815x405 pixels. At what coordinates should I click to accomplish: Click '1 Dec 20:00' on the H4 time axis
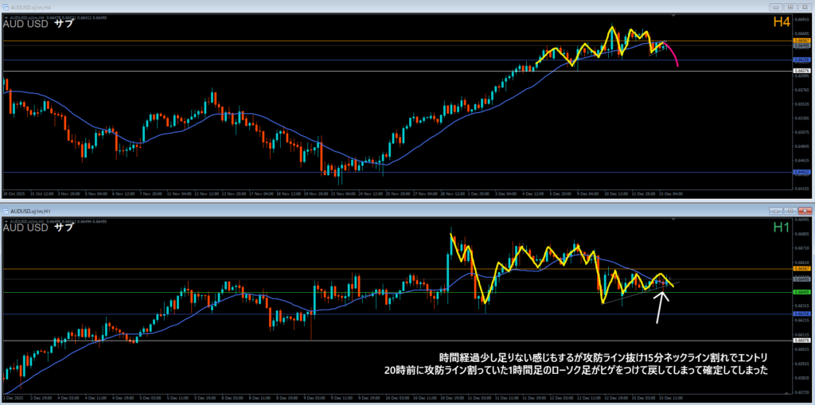coord(478,193)
